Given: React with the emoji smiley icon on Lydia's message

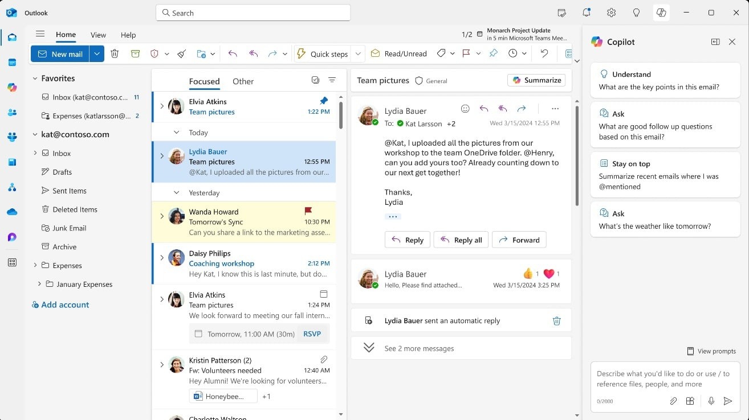Looking at the screenshot, I should [465, 109].
